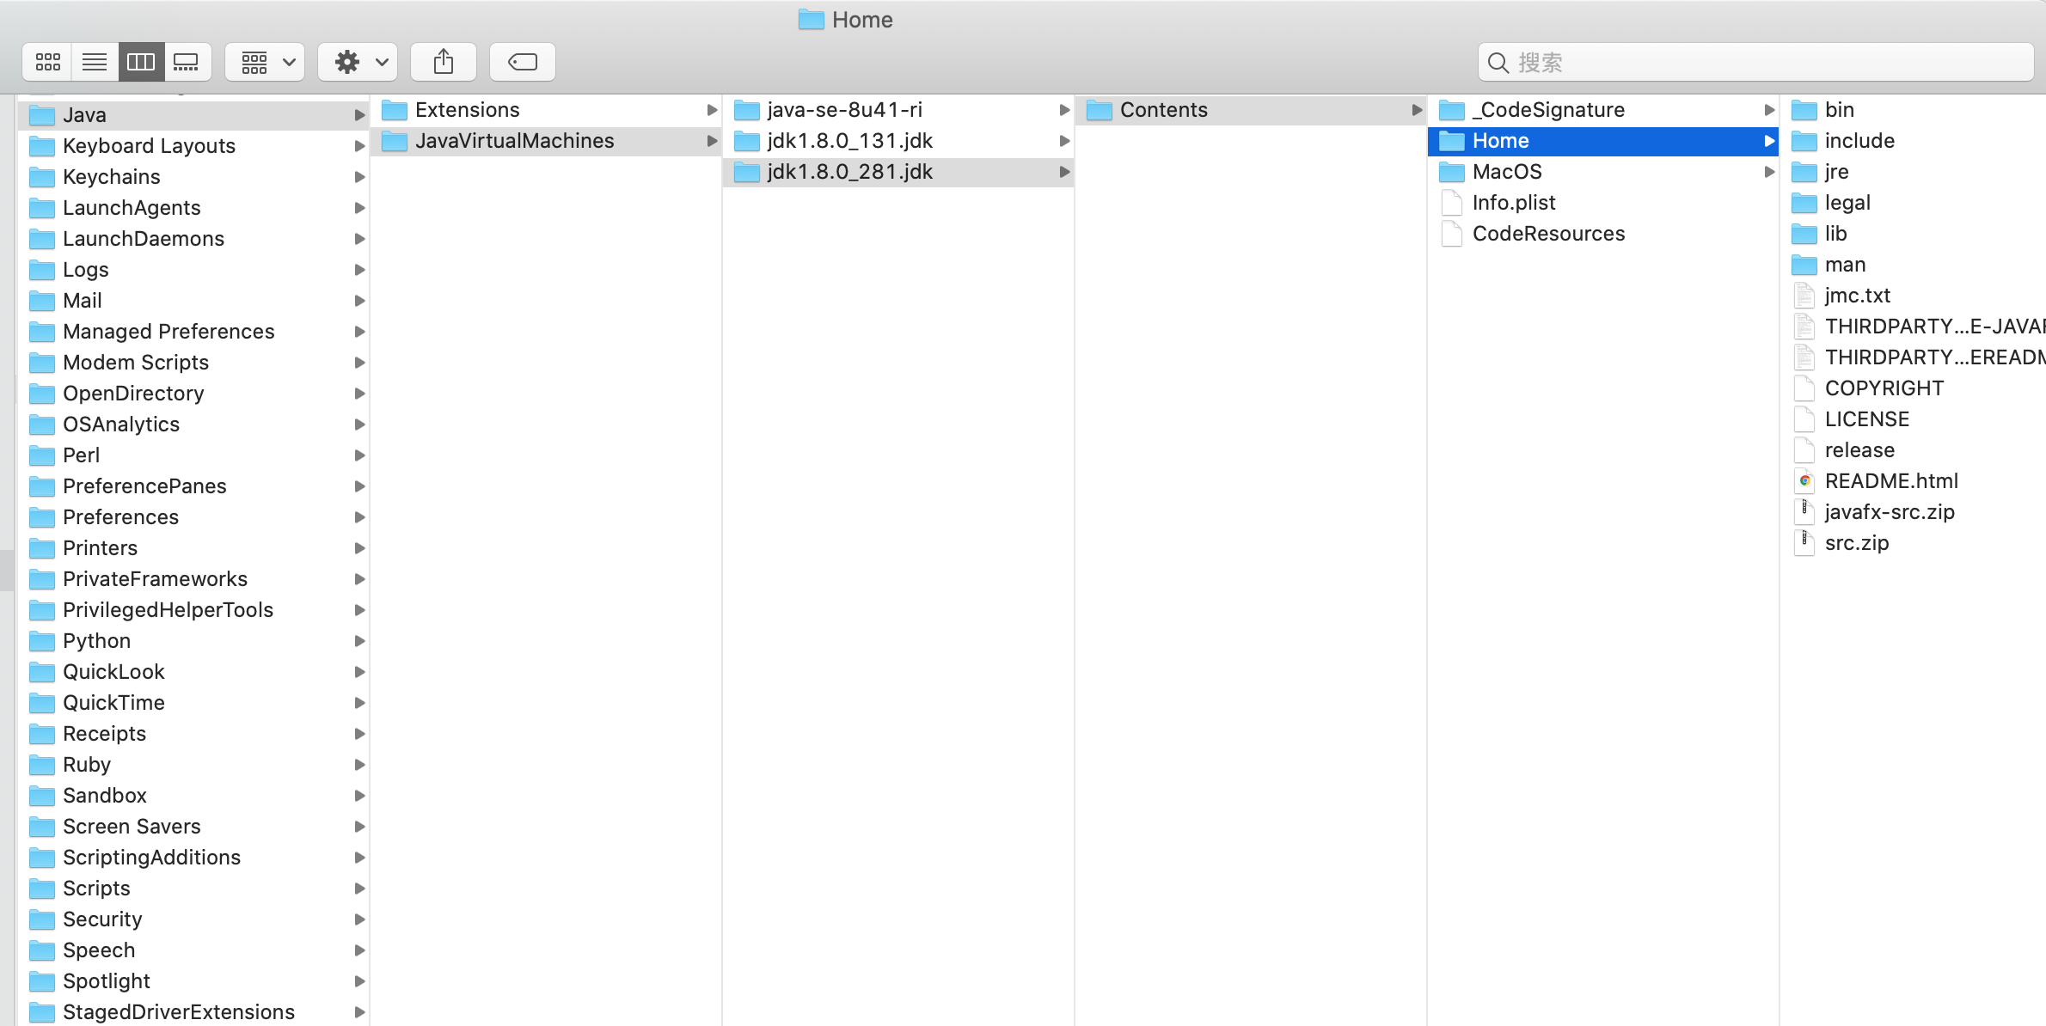Switch to list view mode

coord(95,62)
